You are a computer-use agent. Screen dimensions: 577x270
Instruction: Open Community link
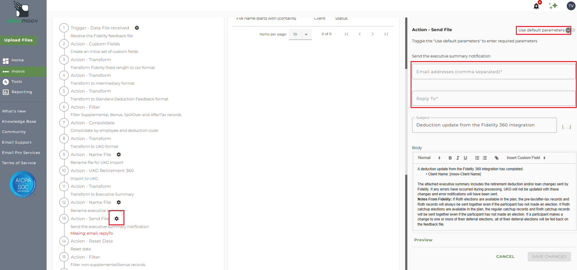pos(14,132)
